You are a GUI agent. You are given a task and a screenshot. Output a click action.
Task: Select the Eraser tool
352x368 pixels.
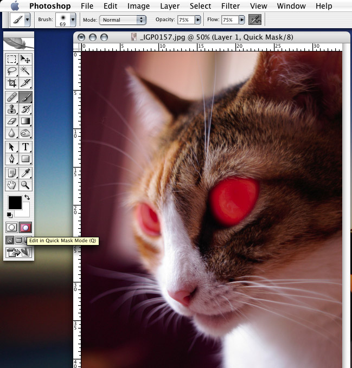pyautogui.click(x=12, y=121)
